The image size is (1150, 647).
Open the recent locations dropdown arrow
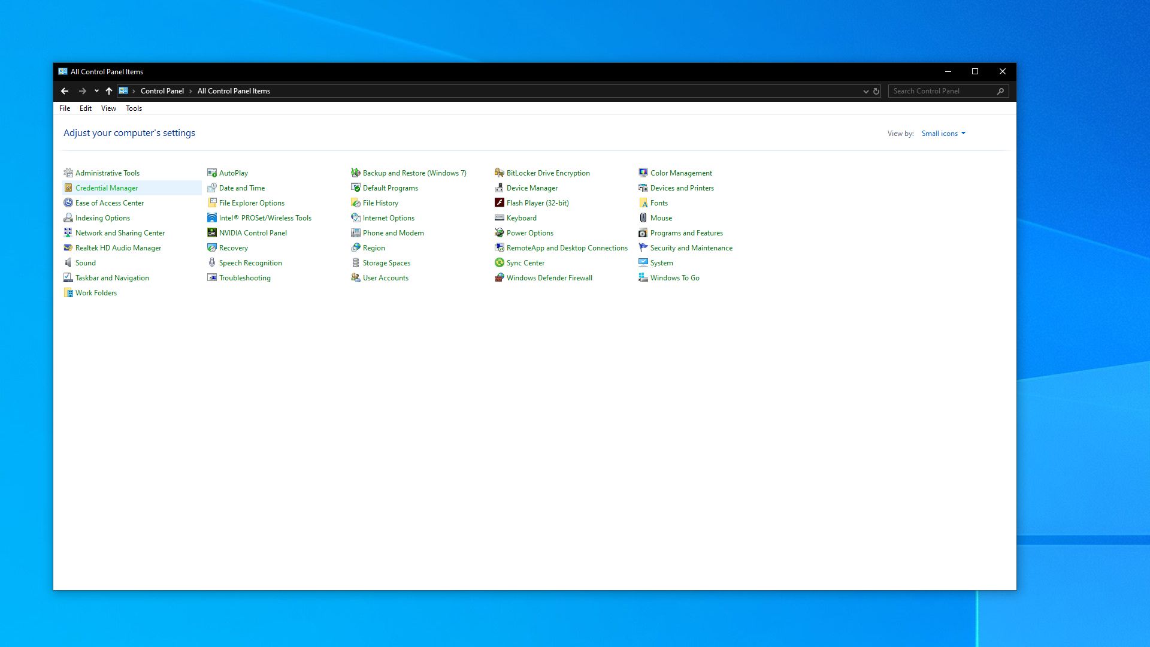[x=96, y=91]
